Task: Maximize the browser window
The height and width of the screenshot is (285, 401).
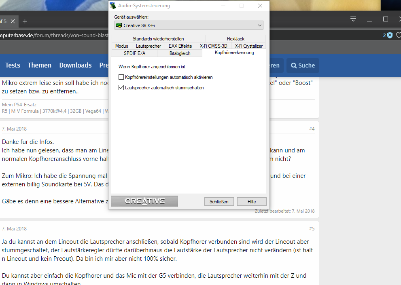Action: 386,19
